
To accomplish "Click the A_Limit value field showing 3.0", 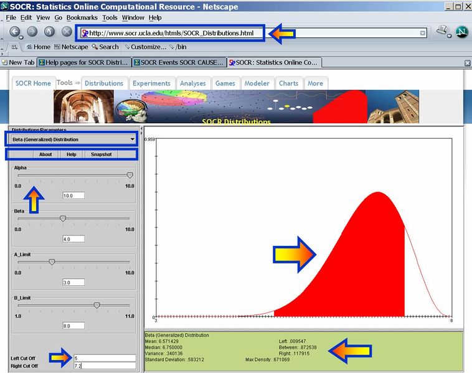I will coord(73,282).
